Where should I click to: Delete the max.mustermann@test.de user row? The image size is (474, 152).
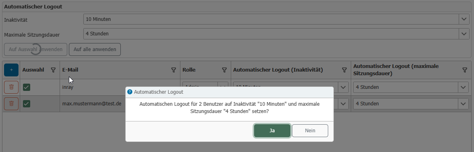[x=12, y=104]
